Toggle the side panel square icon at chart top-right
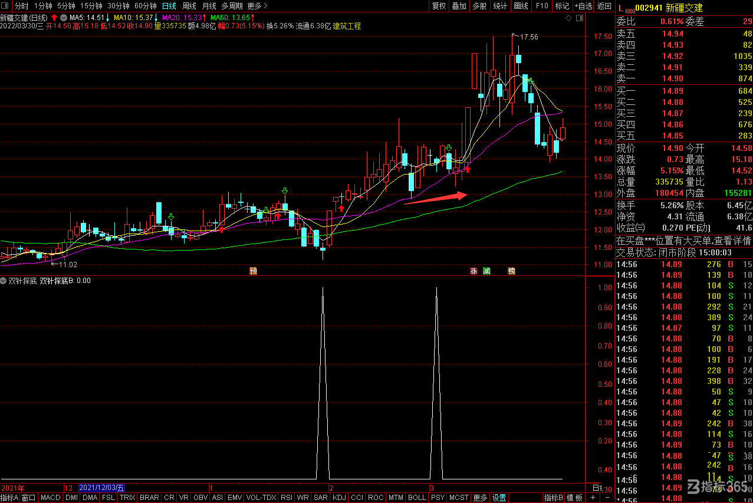Screen dimensions: 753x503 coord(580,18)
